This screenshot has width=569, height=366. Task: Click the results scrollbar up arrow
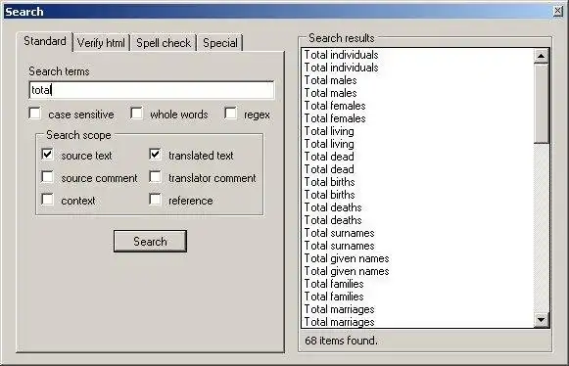tap(541, 56)
